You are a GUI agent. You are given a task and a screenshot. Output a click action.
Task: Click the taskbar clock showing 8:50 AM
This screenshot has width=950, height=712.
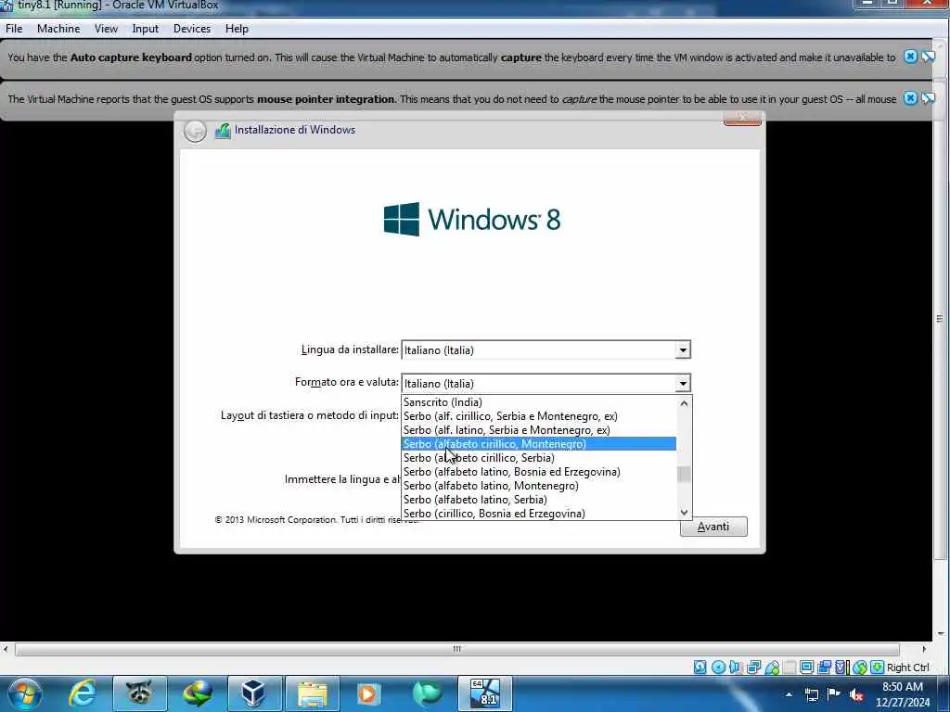(902, 694)
